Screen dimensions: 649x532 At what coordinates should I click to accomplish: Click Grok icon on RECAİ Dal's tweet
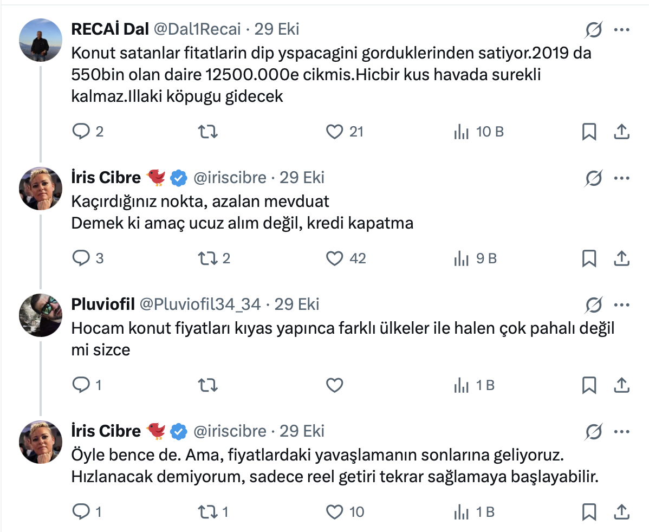[x=594, y=30]
